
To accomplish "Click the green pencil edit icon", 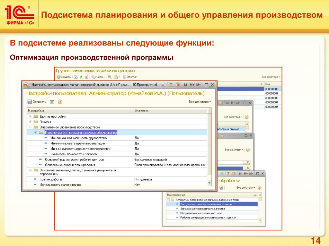I will [81, 77].
